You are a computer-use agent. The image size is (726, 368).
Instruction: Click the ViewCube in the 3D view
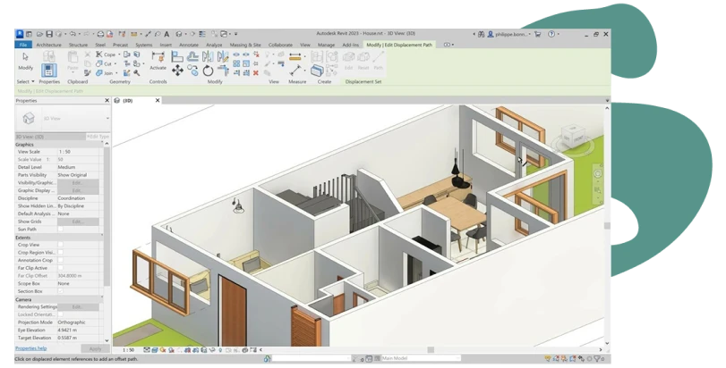tap(573, 135)
